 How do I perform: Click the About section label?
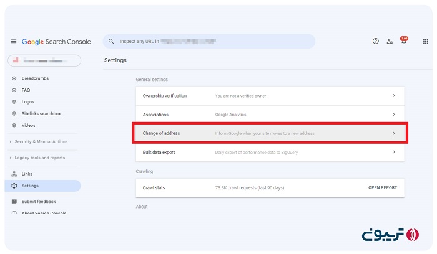click(x=142, y=207)
